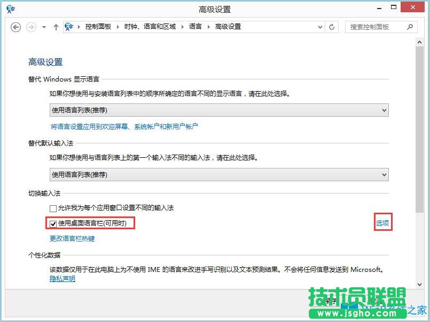430x322 pixels.
Task: Open the 隐私声明 link
Action: (x=61, y=279)
